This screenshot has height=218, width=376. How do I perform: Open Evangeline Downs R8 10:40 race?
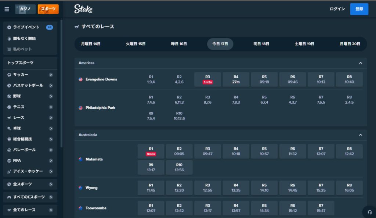[x=349, y=79]
